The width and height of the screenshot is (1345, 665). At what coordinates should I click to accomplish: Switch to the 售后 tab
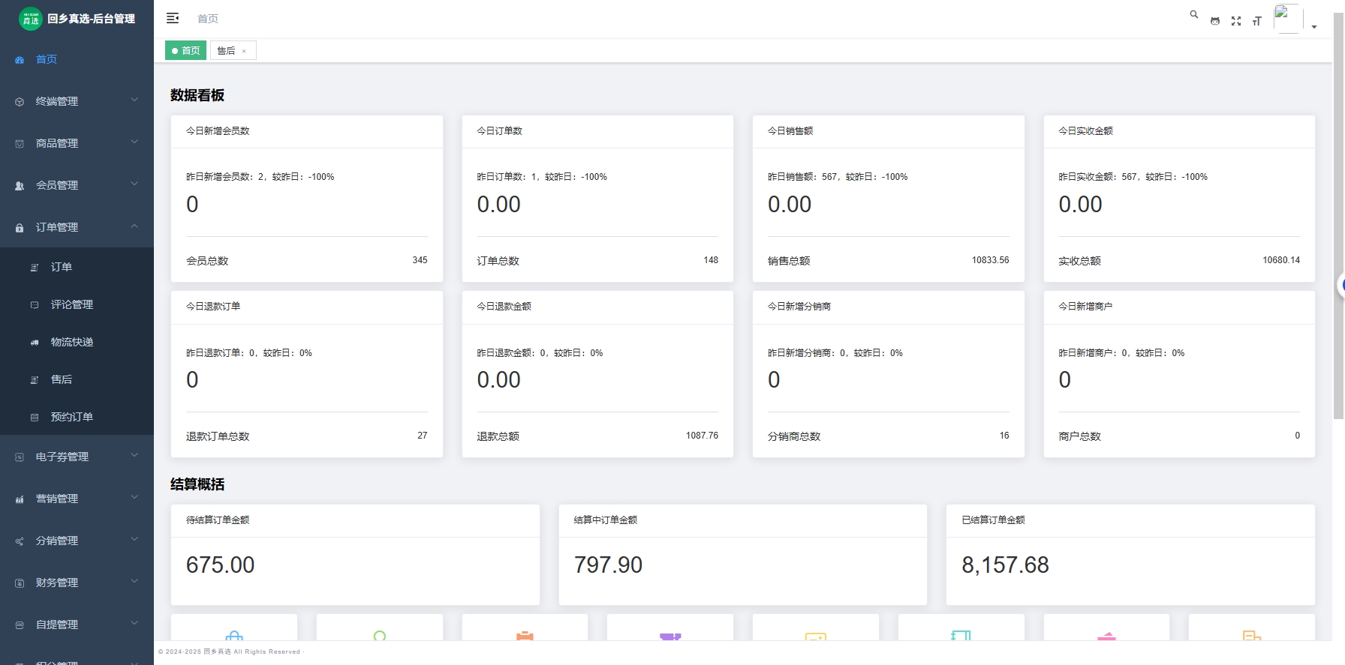click(x=226, y=51)
